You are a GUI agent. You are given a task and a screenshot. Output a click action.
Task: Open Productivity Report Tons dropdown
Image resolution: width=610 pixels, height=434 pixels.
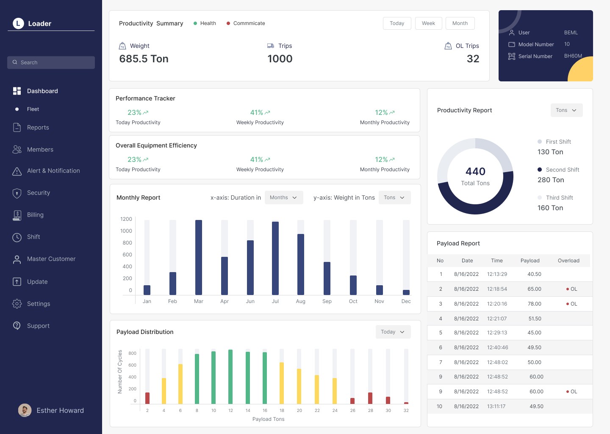[566, 110]
